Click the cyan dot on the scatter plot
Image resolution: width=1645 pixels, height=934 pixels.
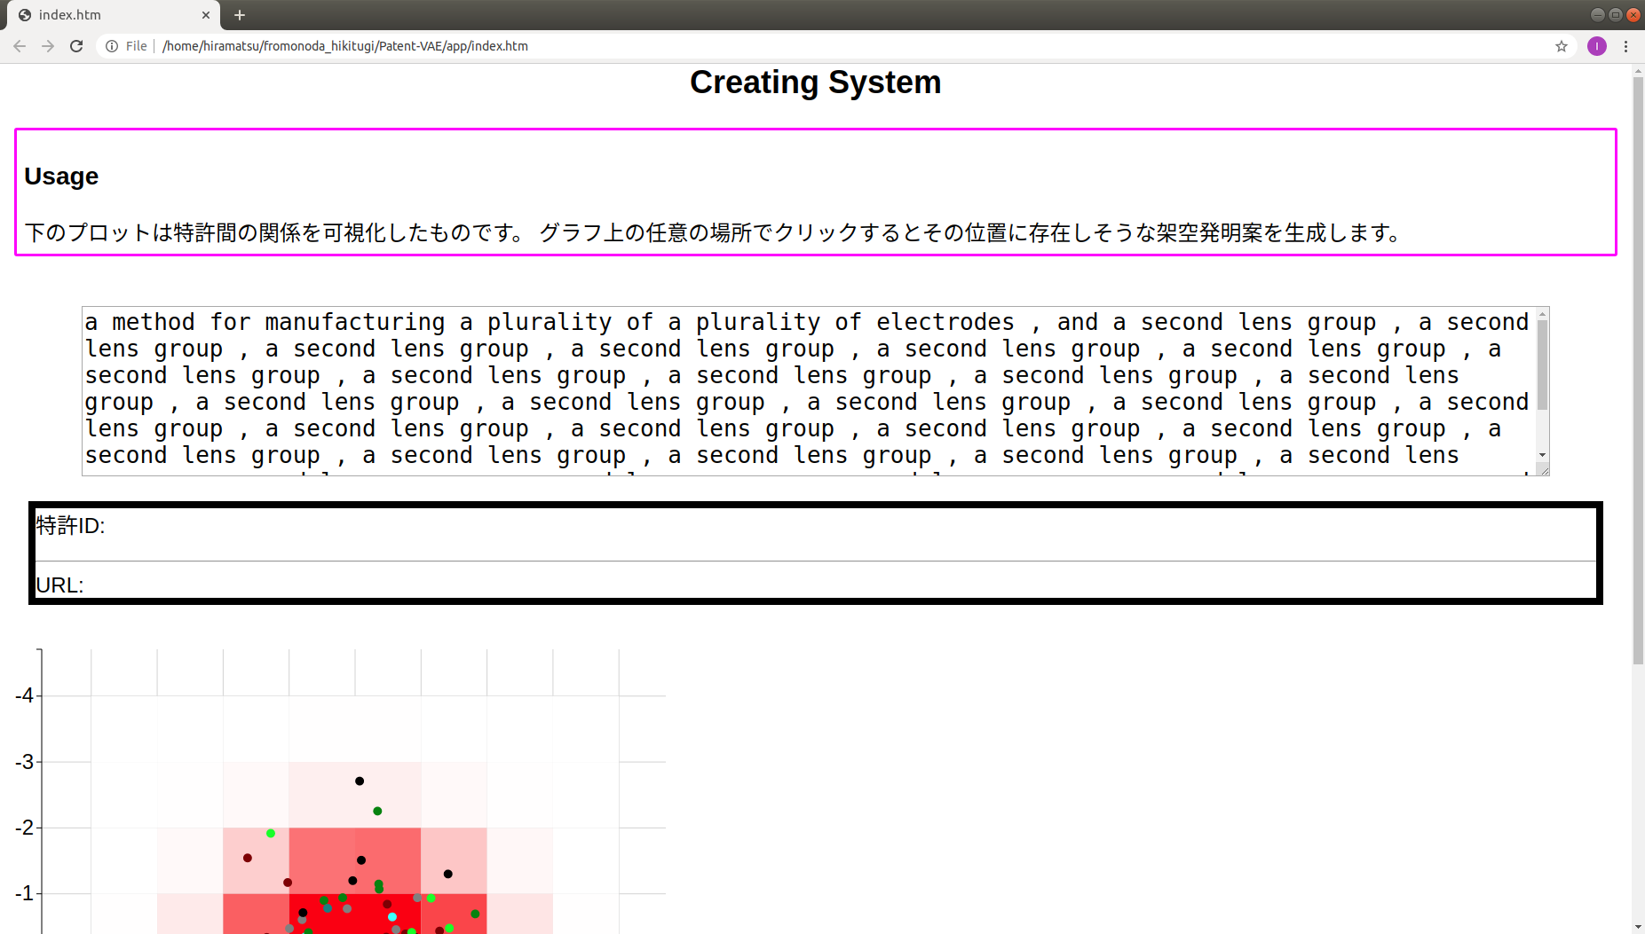tap(391, 917)
